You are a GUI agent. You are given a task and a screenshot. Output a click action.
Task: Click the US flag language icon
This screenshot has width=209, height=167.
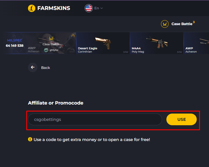click(89, 8)
